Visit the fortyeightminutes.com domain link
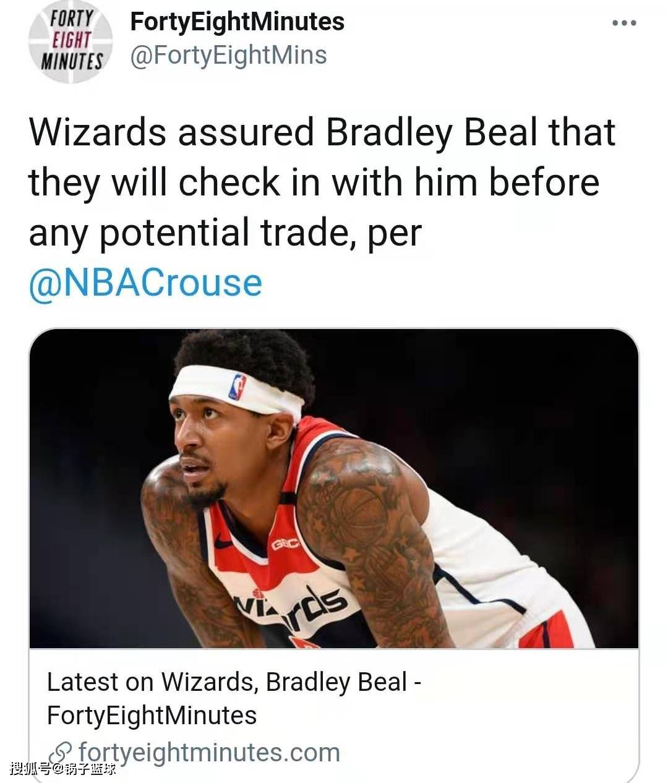 (x=209, y=753)
